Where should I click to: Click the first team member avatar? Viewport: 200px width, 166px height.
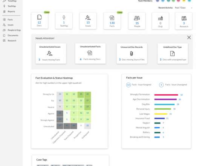tap(158, 1)
